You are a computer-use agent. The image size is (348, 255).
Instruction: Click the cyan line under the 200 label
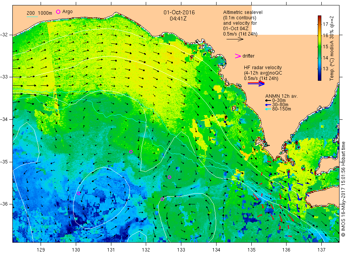pyautogui.click(x=32, y=17)
